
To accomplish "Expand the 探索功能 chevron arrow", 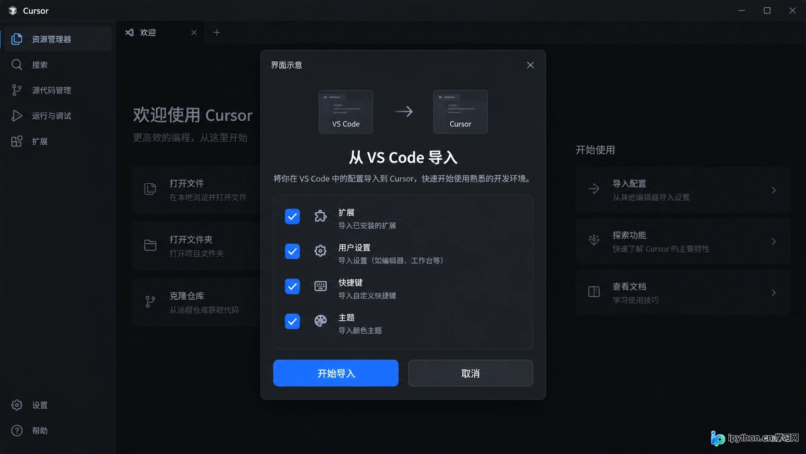I will (774, 241).
